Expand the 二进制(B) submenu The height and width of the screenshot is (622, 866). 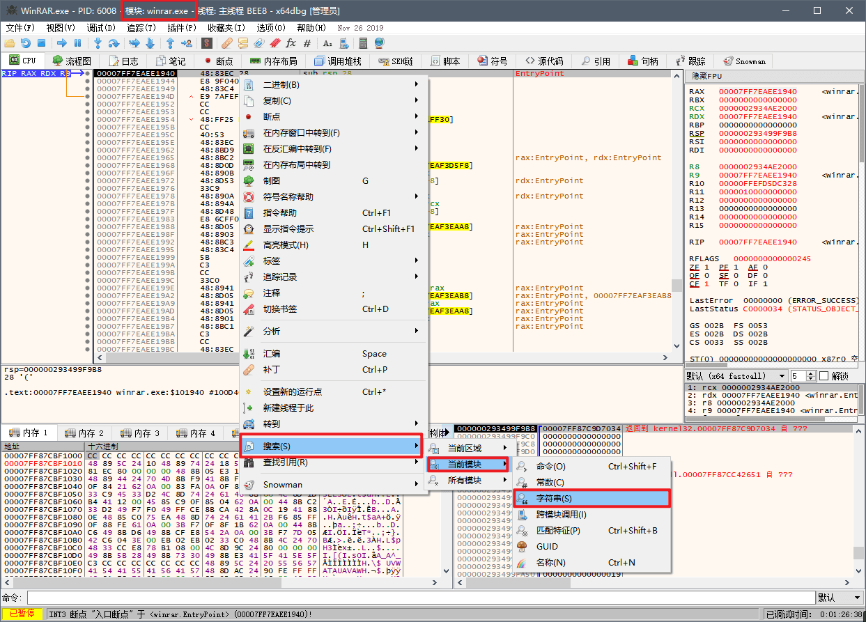(x=334, y=84)
